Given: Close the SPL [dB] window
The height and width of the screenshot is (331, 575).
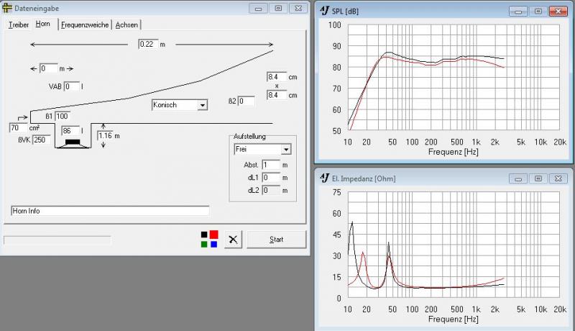Looking at the screenshot, I should tap(558, 12).
